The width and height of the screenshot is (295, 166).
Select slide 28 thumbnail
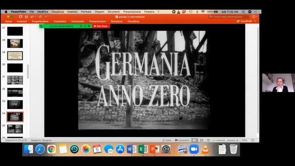[x=15, y=43]
